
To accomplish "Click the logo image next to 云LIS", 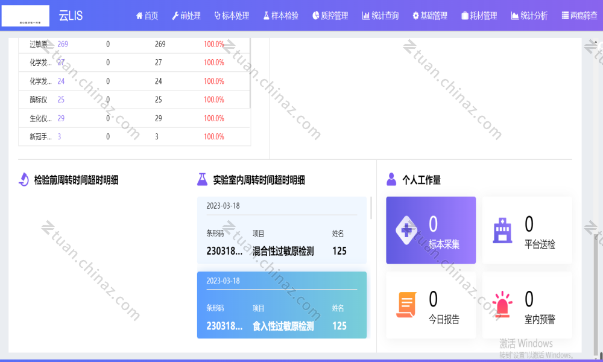I will [25, 16].
